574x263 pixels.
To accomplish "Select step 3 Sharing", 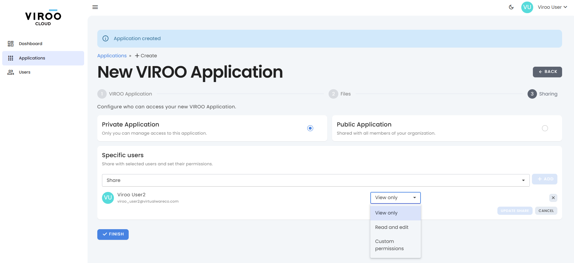I will 542,94.
